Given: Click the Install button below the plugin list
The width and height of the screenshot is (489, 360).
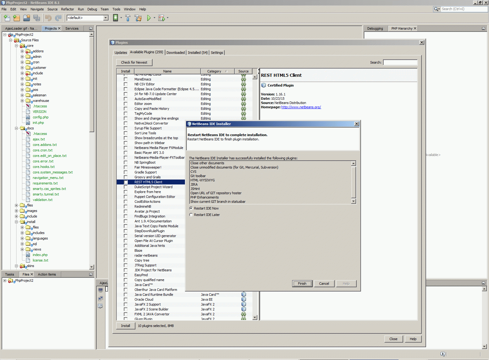Looking at the screenshot, I should tap(125, 326).
